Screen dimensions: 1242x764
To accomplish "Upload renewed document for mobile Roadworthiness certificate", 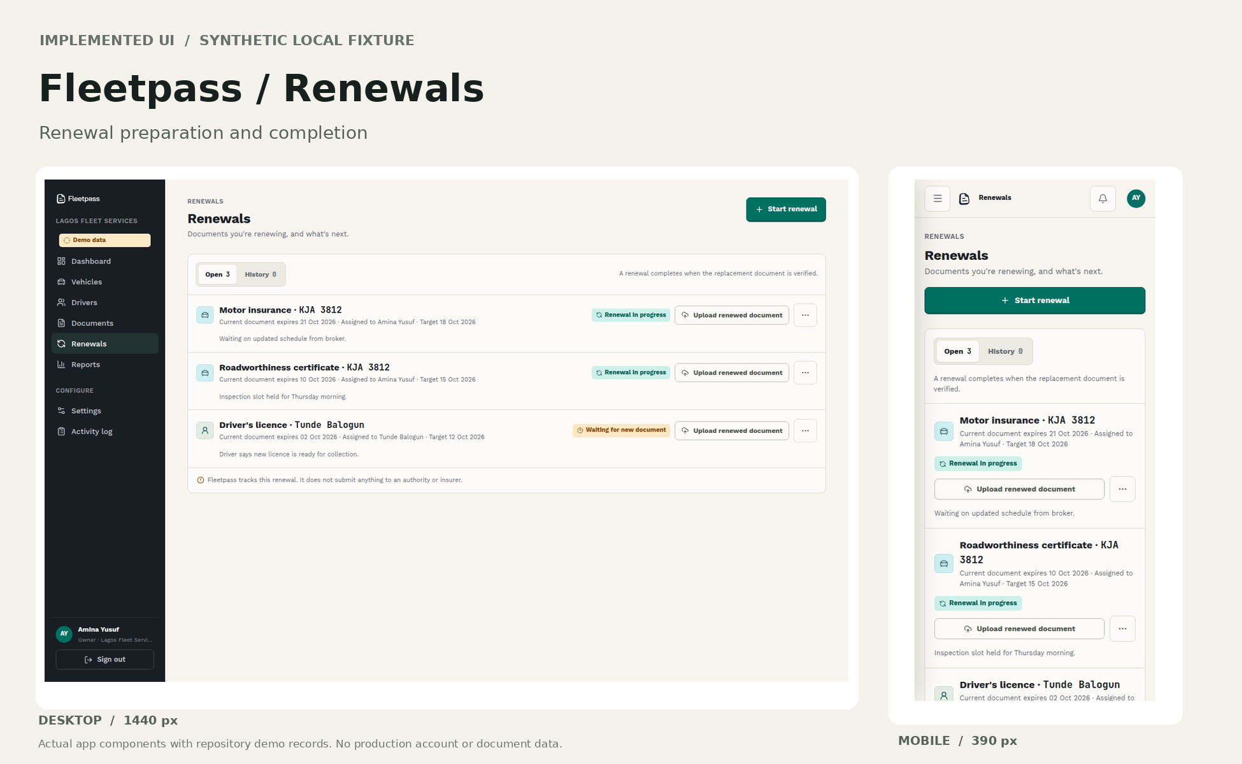I will (1020, 629).
